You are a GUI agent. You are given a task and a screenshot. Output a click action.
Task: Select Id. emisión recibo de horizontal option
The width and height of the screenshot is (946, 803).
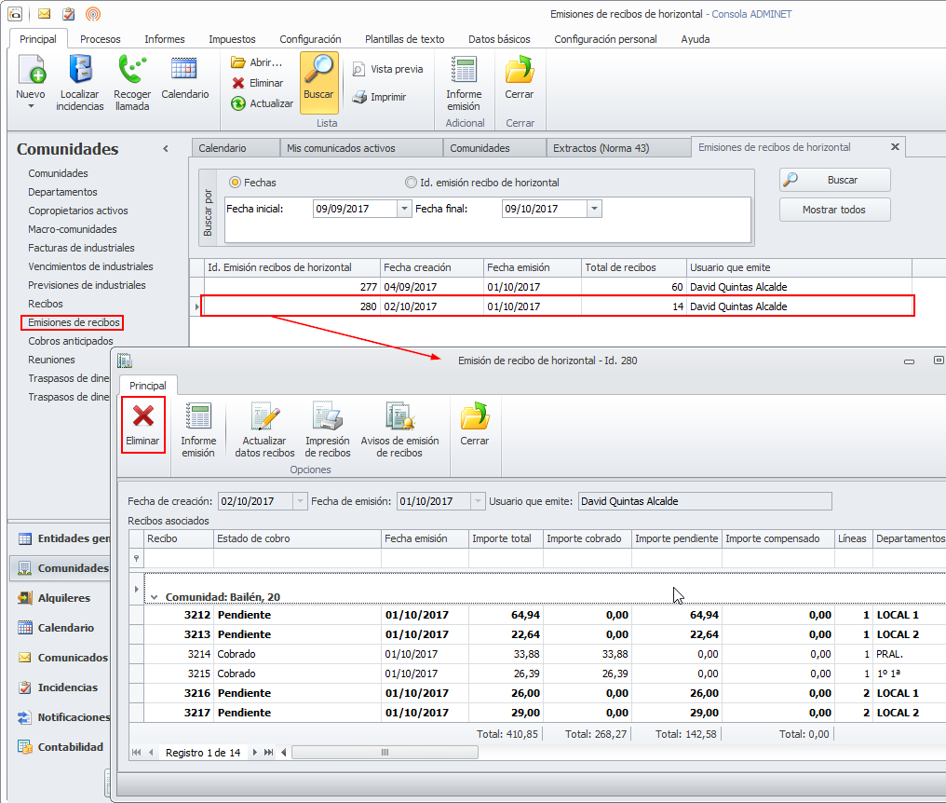(411, 183)
